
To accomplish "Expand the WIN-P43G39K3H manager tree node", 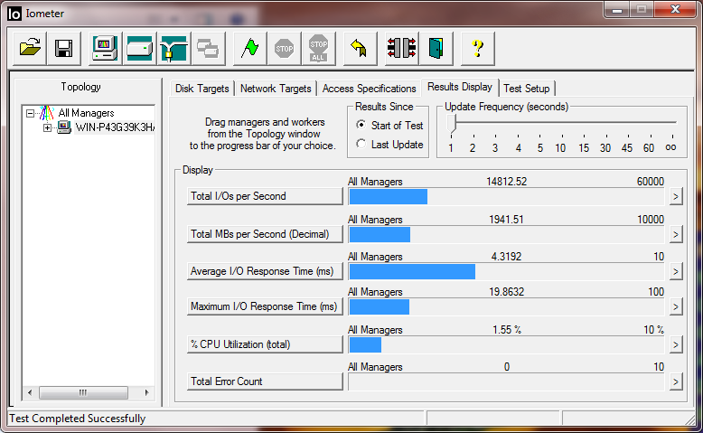I will tap(48, 127).
